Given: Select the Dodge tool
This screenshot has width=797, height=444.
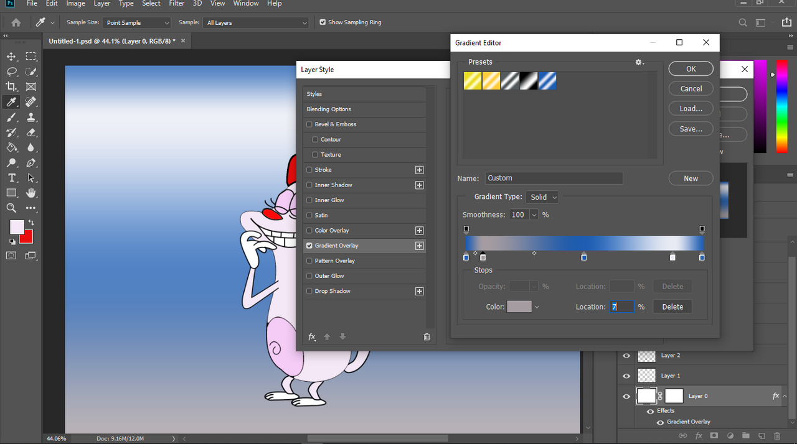Looking at the screenshot, I should [11, 163].
